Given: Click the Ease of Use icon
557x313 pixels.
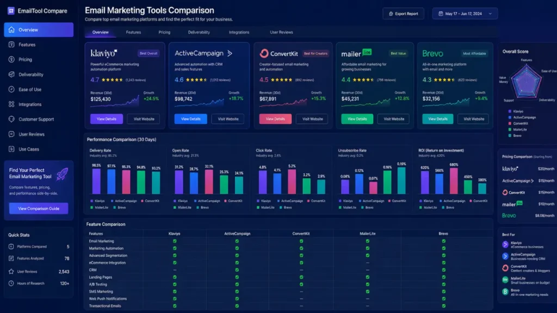Looking at the screenshot, I should click(12, 90).
